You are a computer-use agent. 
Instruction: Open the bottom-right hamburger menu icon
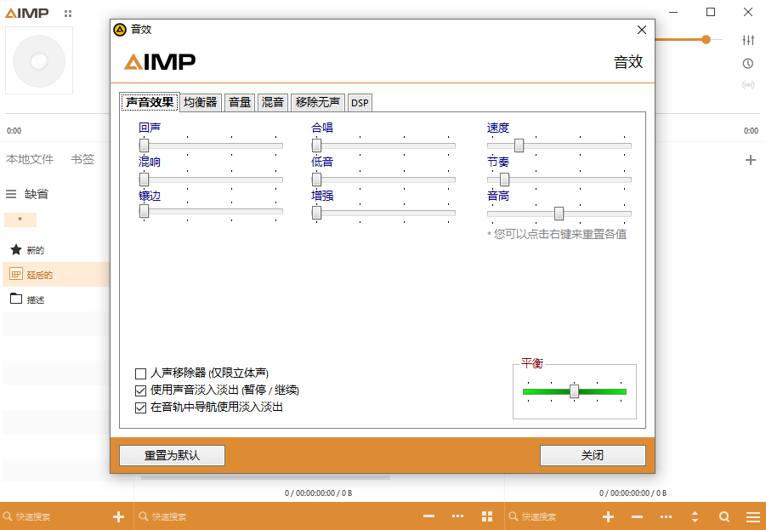click(x=752, y=516)
